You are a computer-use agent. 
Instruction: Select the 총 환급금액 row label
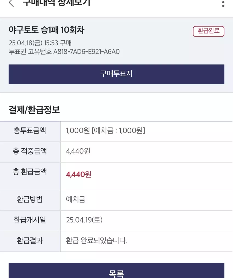click(30, 172)
